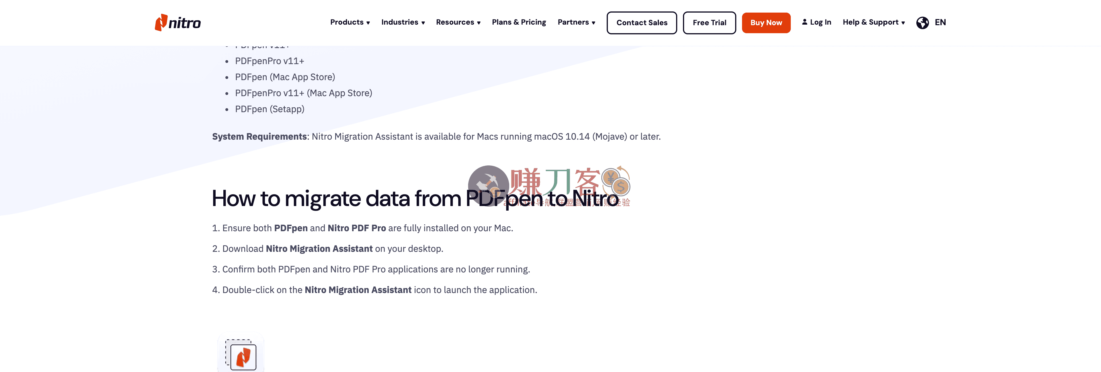The image size is (1101, 372).
Task: Click the orange Buy Now button
Action: (766, 23)
